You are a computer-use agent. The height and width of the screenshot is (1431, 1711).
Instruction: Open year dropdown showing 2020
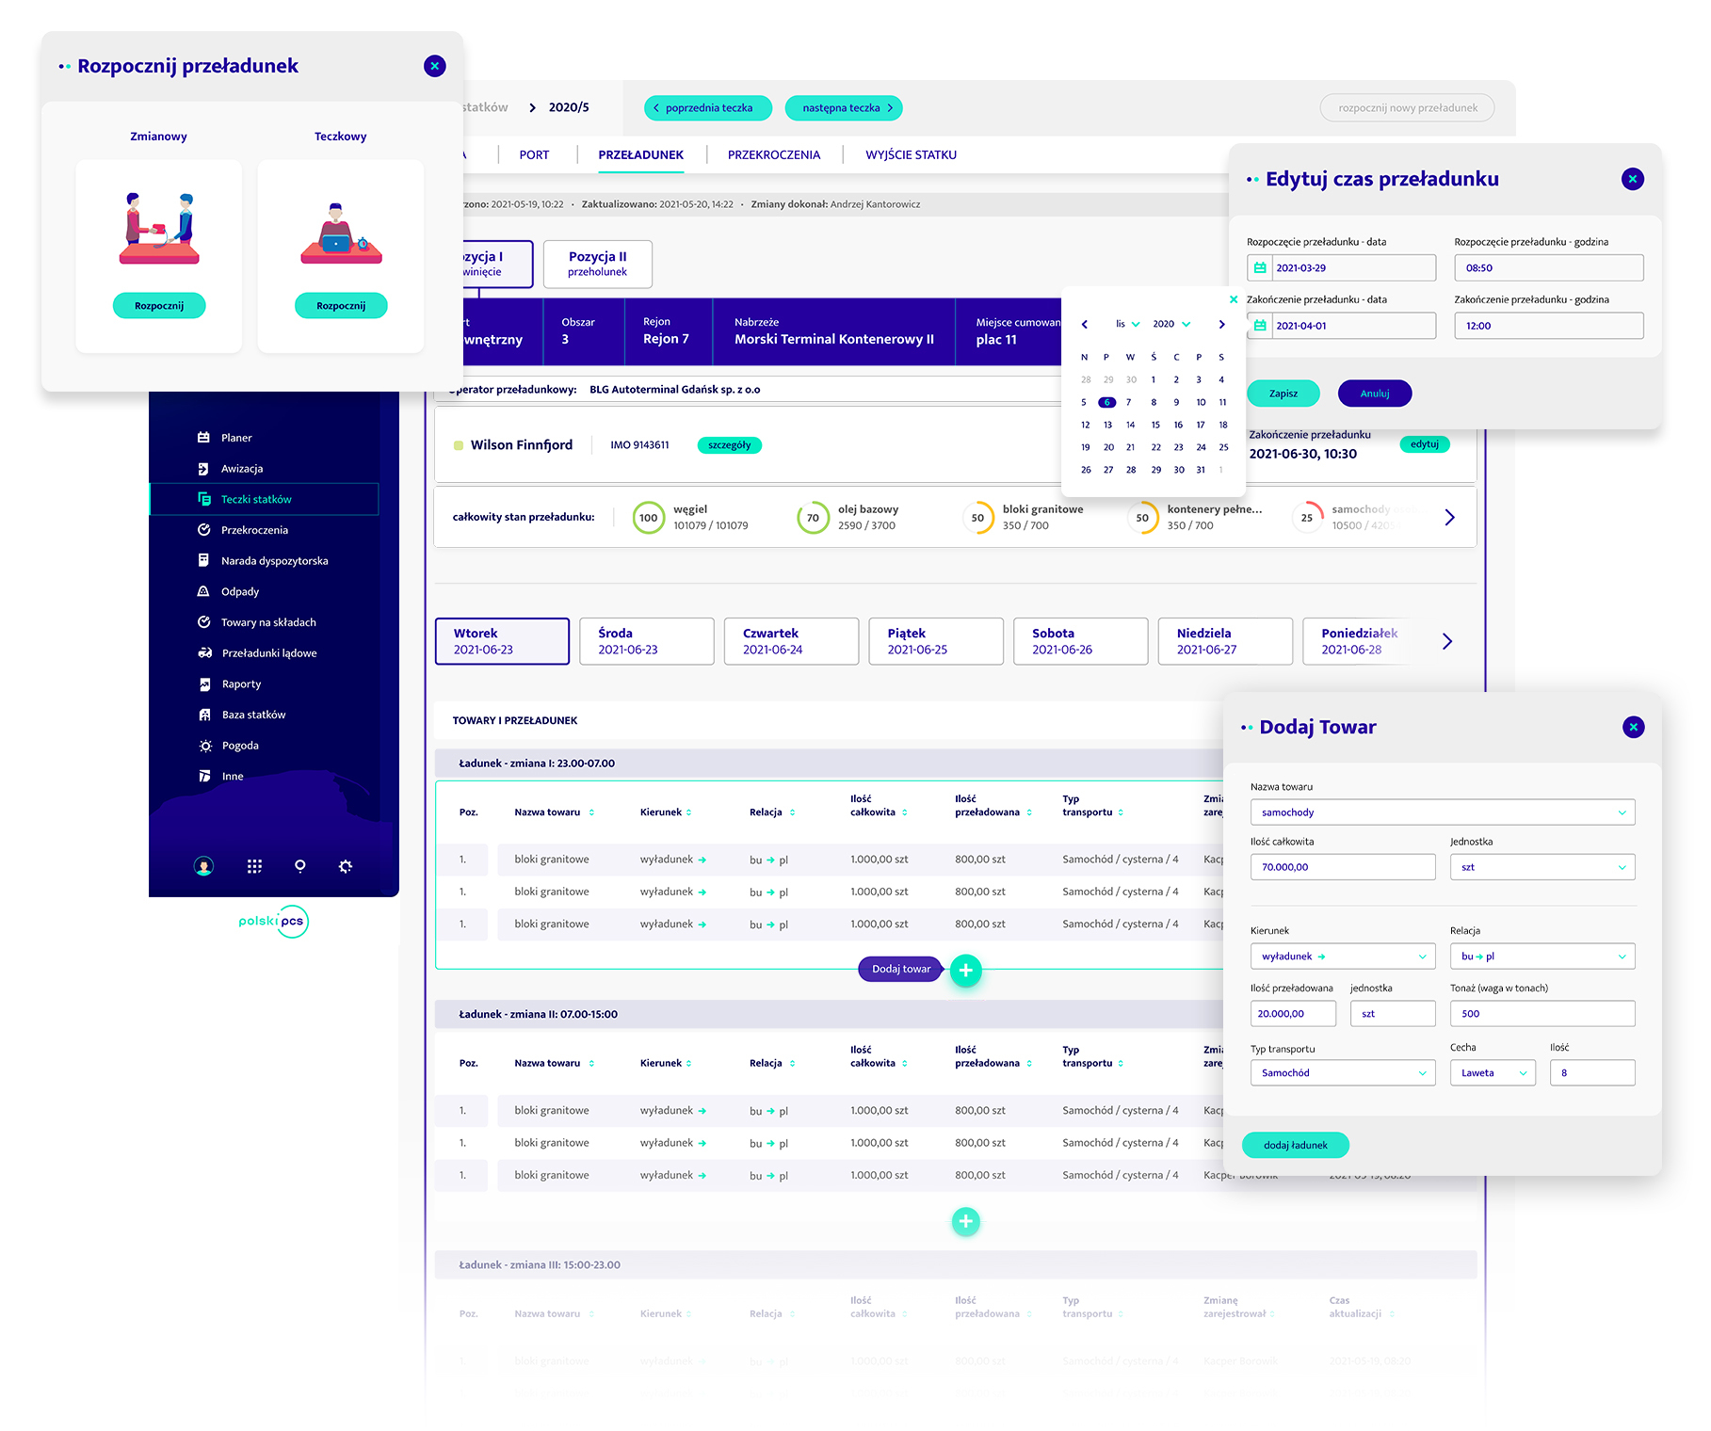(x=1171, y=324)
